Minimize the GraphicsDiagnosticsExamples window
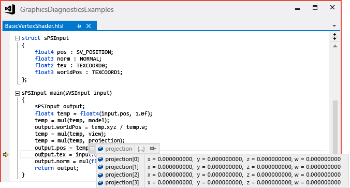Screen dimensions: 350x188 tap(297, 9)
